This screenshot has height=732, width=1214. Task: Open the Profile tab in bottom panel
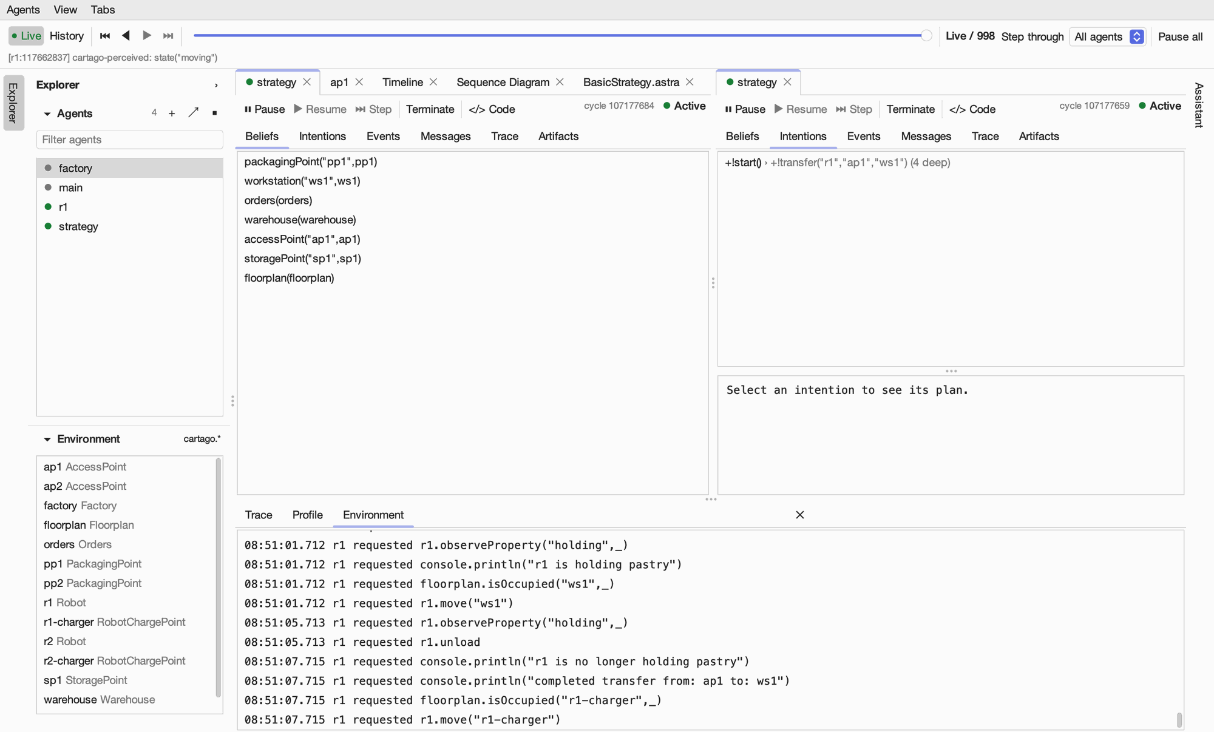[x=307, y=515]
